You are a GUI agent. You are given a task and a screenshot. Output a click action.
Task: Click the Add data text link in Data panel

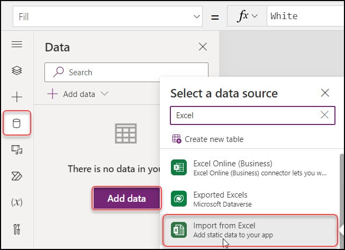pyautogui.click(x=79, y=94)
